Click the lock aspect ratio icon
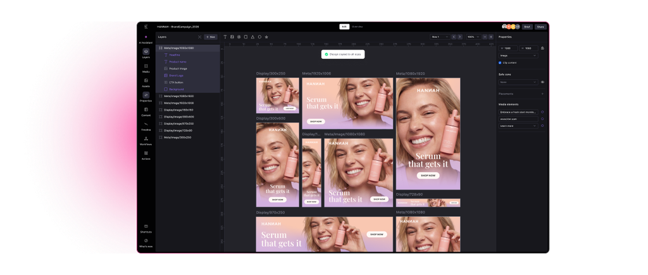 coord(542,48)
